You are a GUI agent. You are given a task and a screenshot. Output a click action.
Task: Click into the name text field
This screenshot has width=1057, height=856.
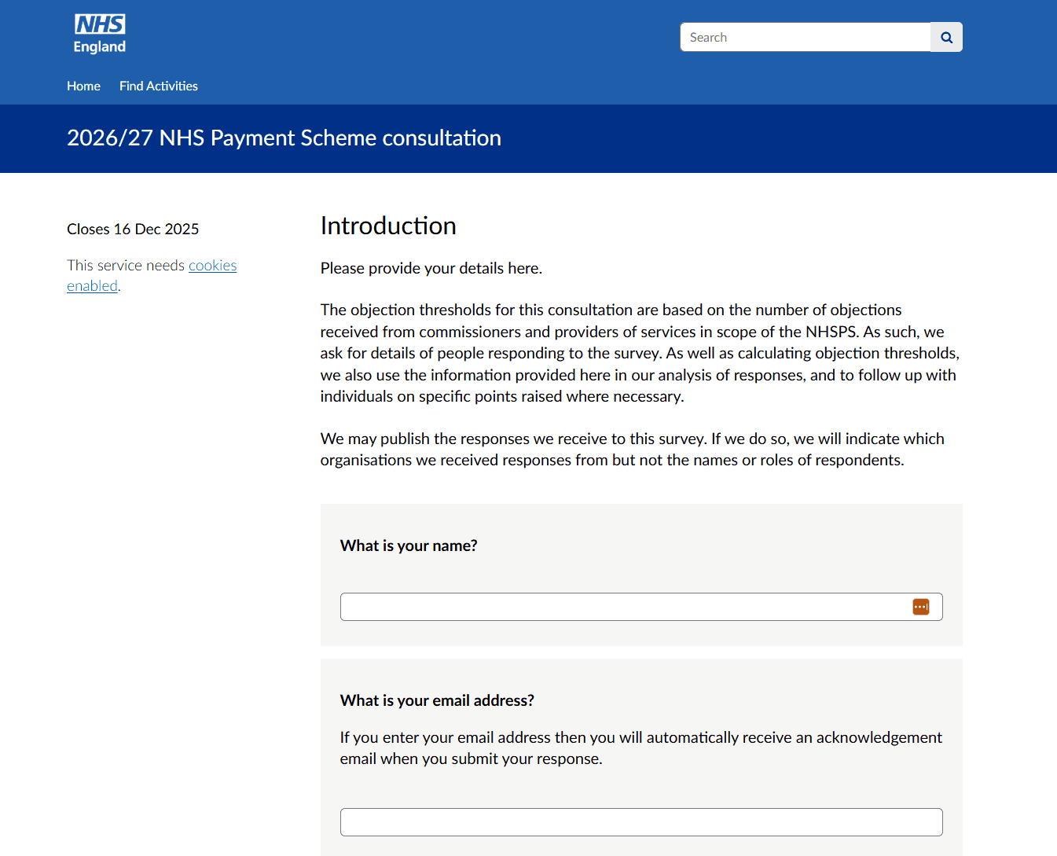(621, 607)
